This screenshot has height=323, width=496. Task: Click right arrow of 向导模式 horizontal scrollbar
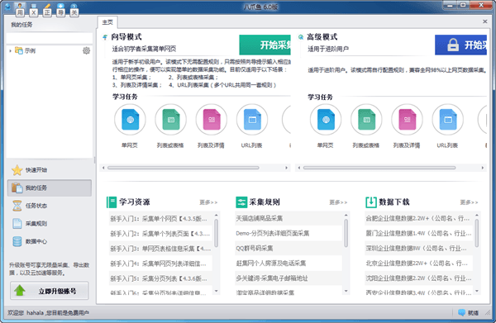[x=286, y=168]
